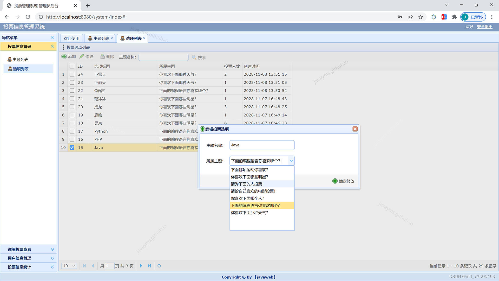Select 你喜欢下面哪些明星? from the dropdown list

pos(262,177)
